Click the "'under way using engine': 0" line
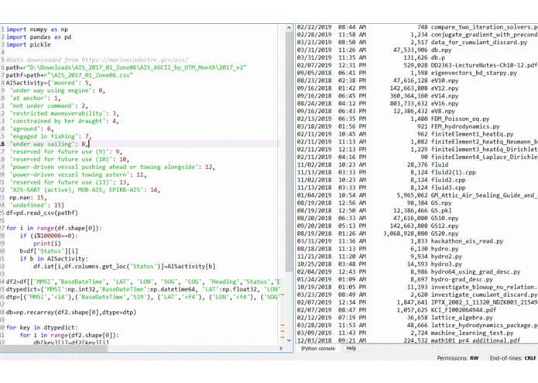The width and height of the screenshot is (538, 383). pyautogui.click(x=57, y=91)
